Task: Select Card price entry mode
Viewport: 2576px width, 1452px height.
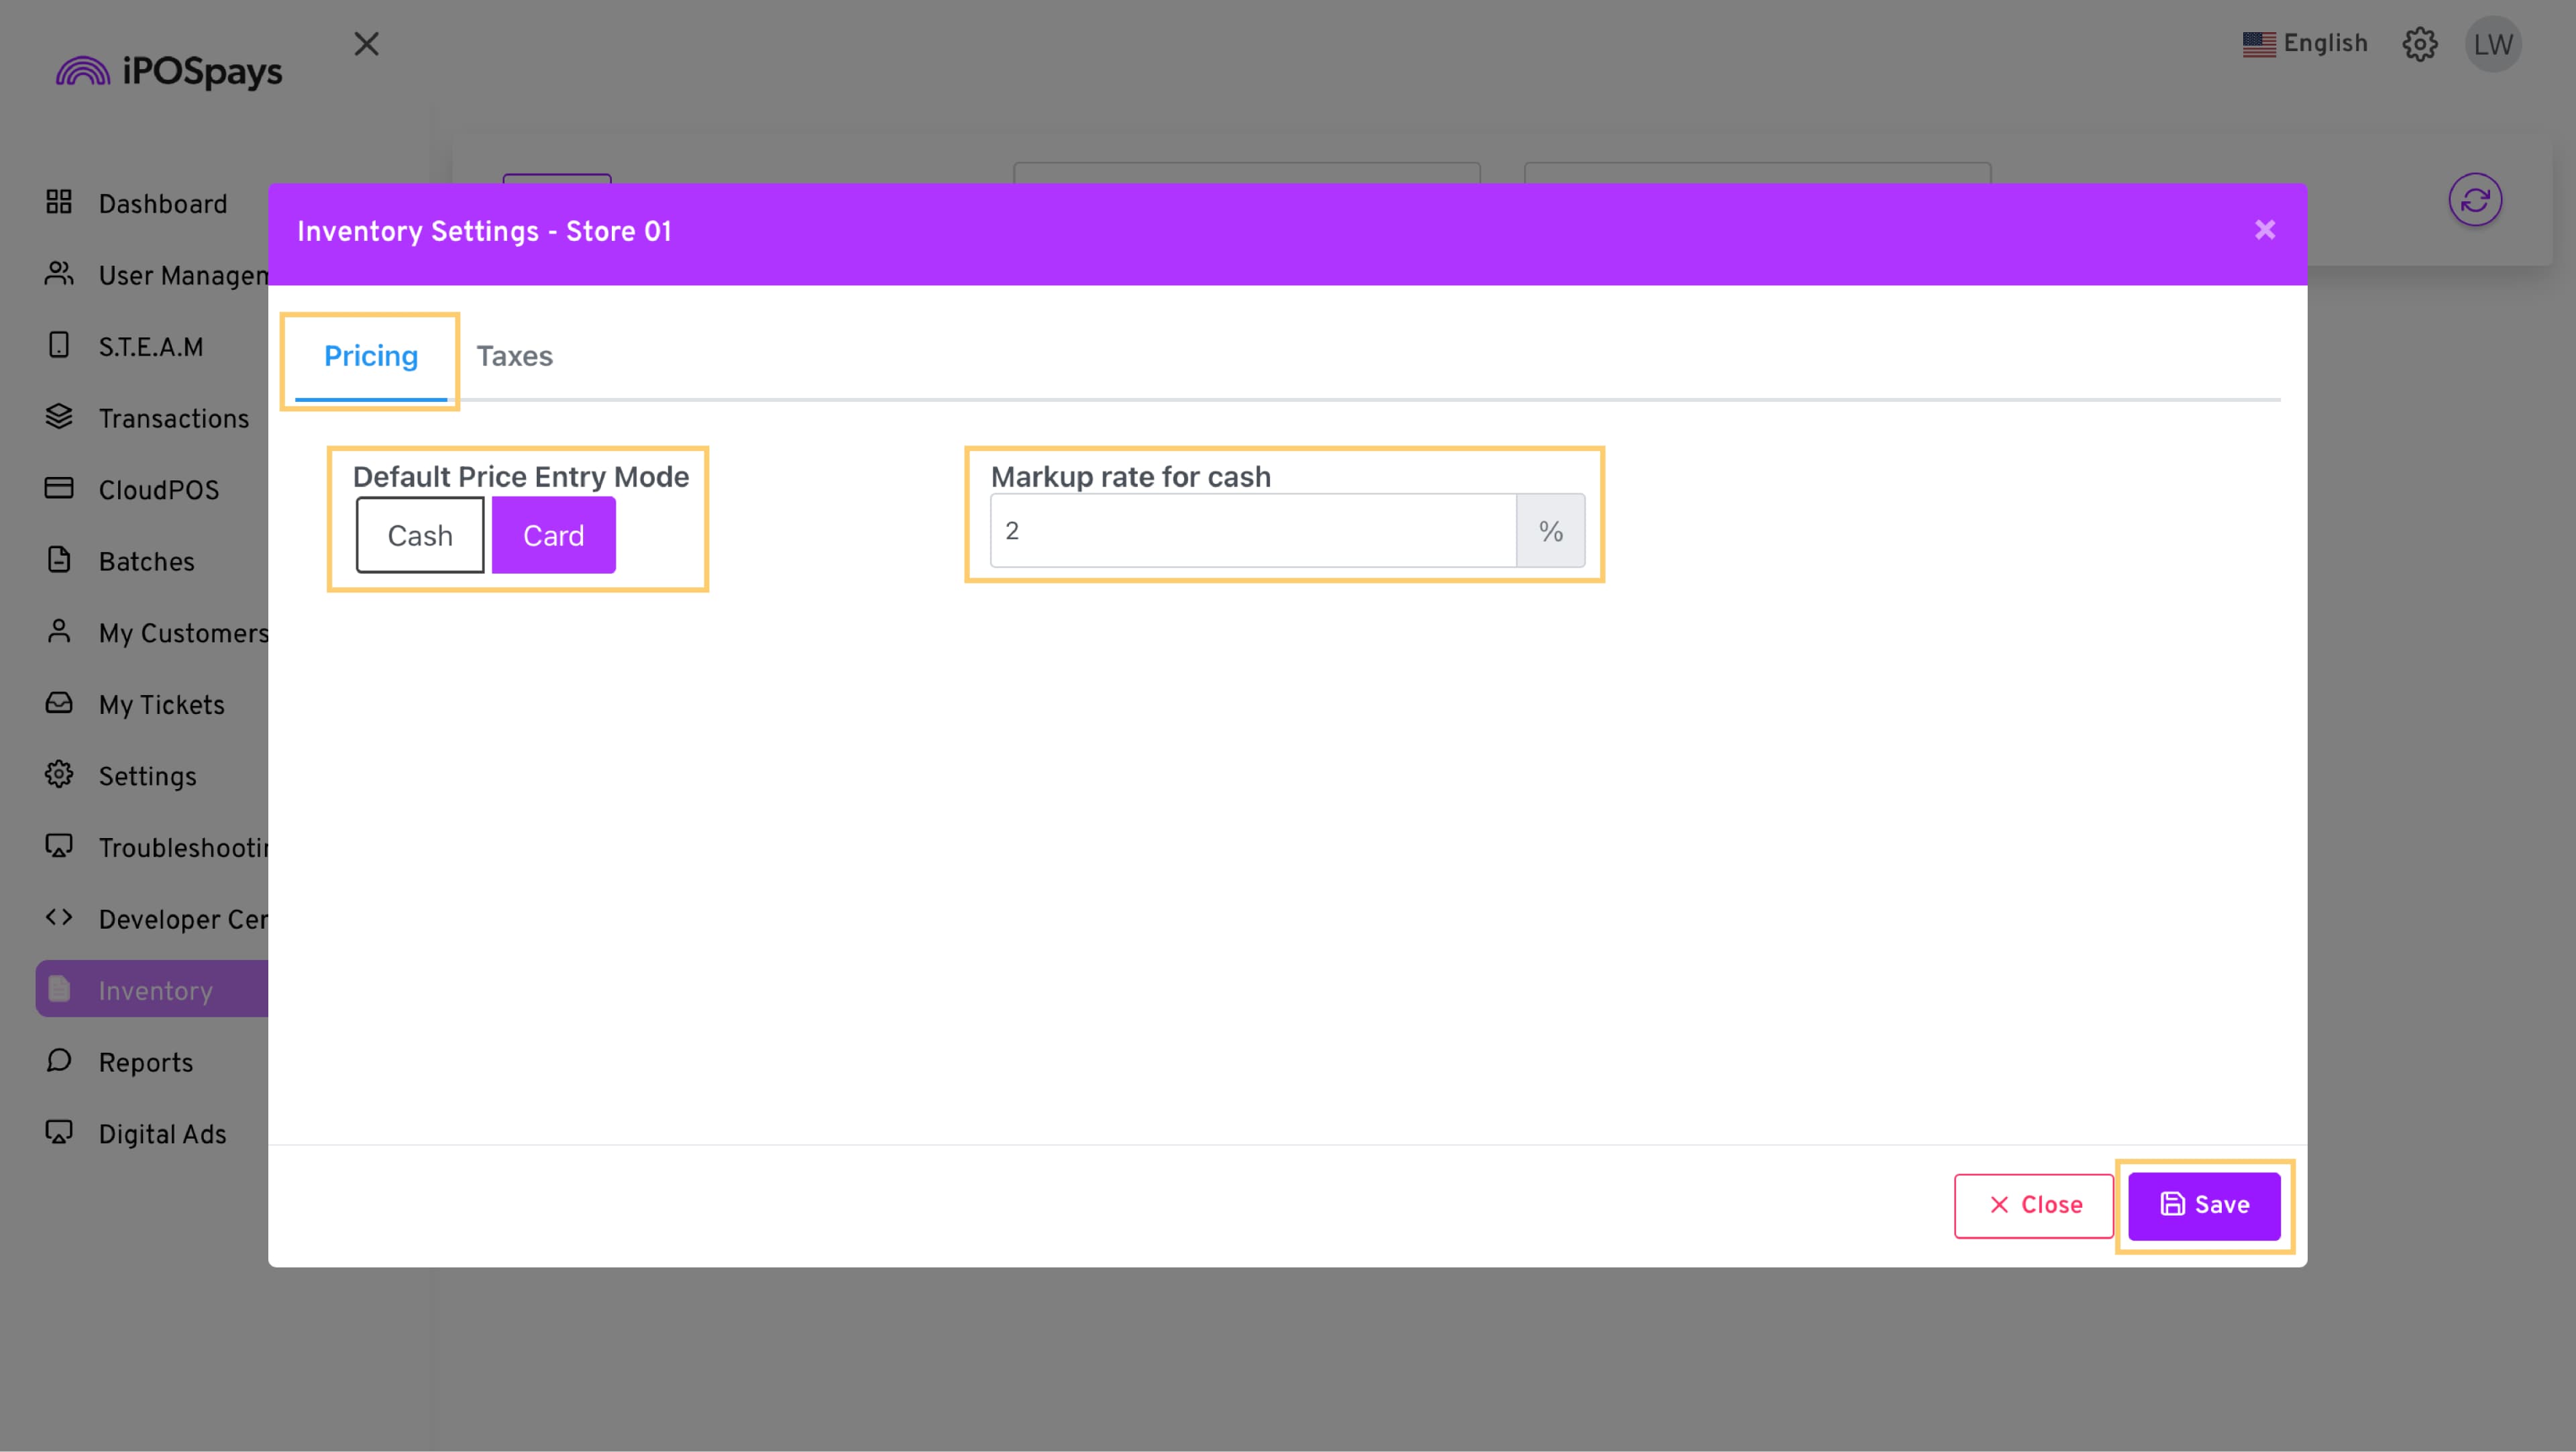Action: click(x=553, y=535)
